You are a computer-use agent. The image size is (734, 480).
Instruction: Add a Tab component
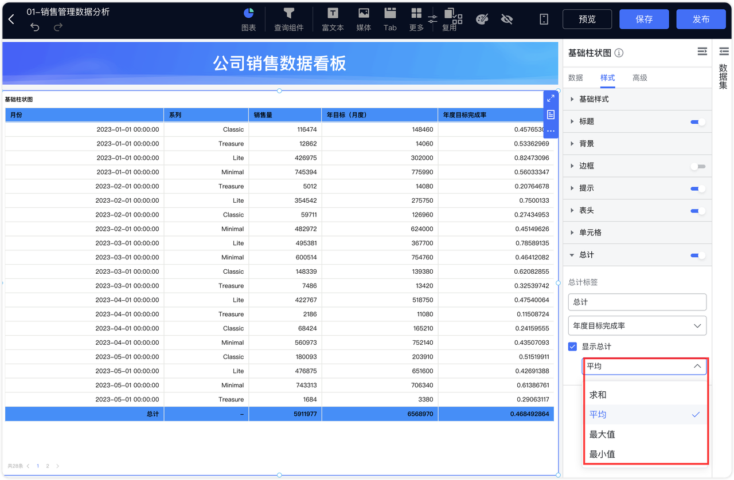pyautogui.click(x=390, y=19)
